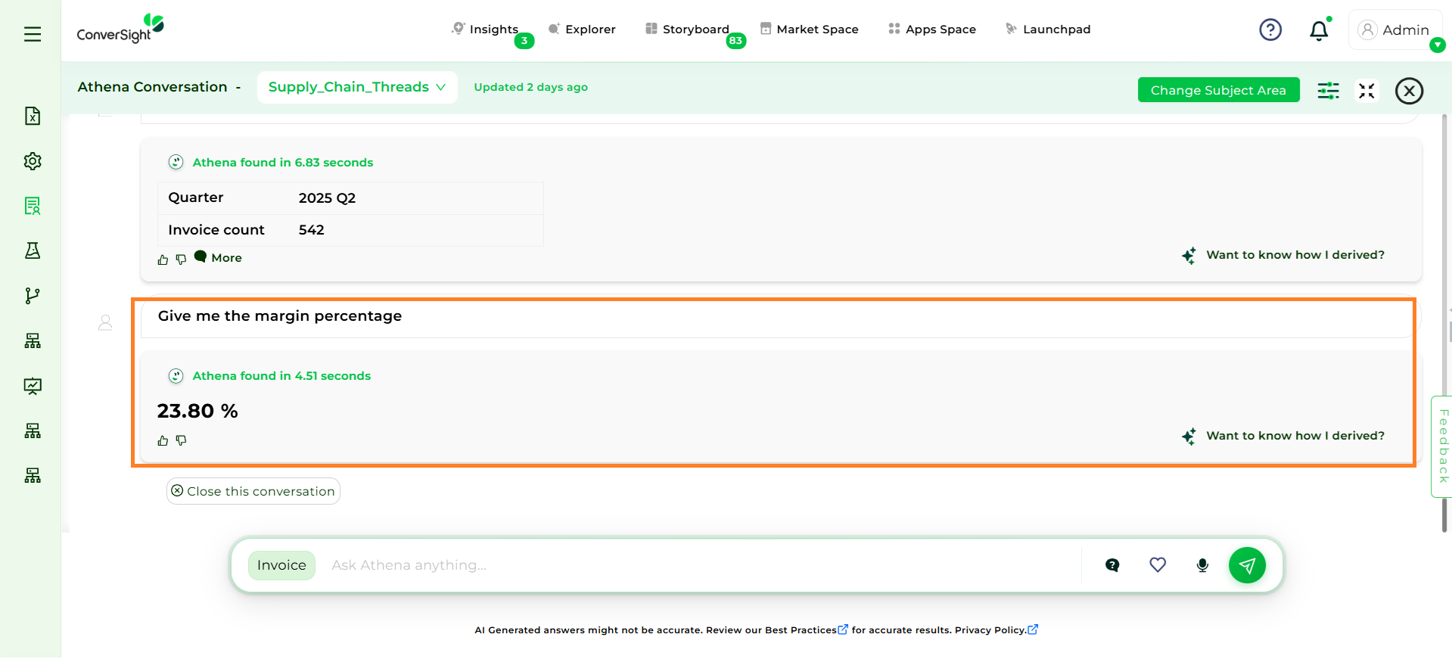Send message with paper plane button
This screenshot has width=1452, height=659.
click(x=1246, y=565)
